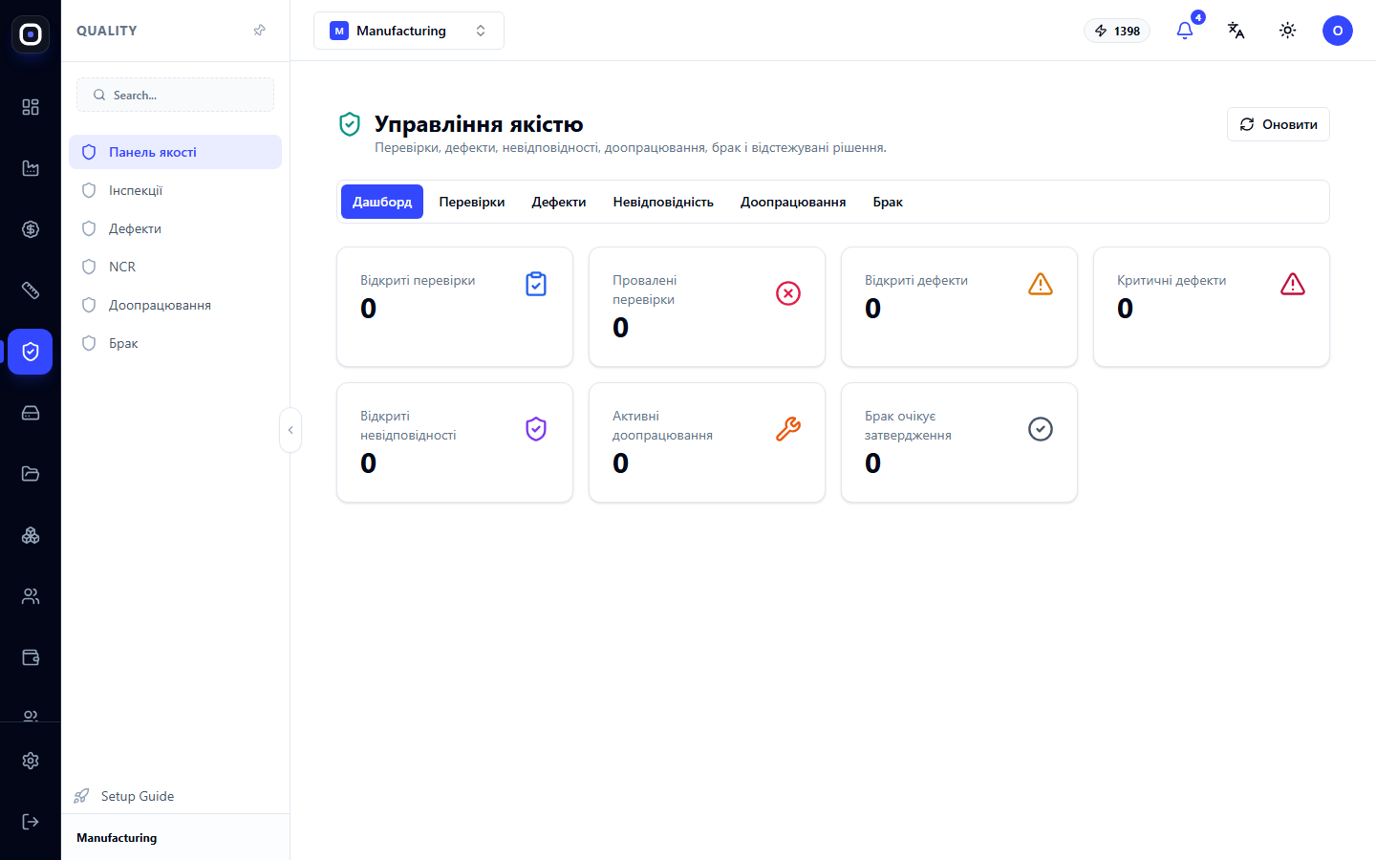Screen dimensions: 1376x860
Task: Open Брак in the sidebar
Action: coord(175,343)
